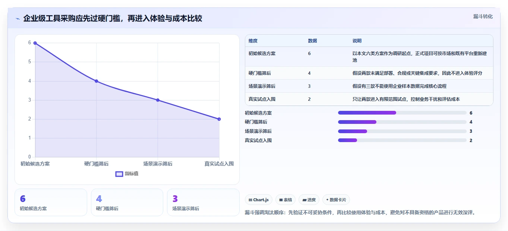Click the 初始候选方案 x-axis label
Viewport: 508px width, 231px height.
[x=35, y=164]
